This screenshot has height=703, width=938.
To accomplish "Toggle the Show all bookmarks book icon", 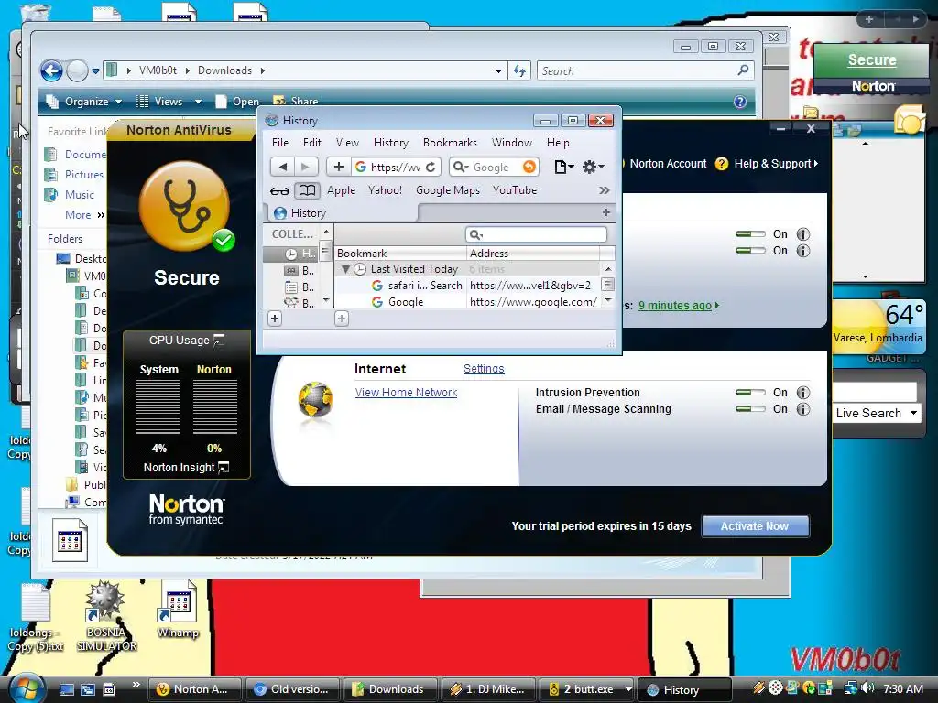I will (x=307, y=190).
